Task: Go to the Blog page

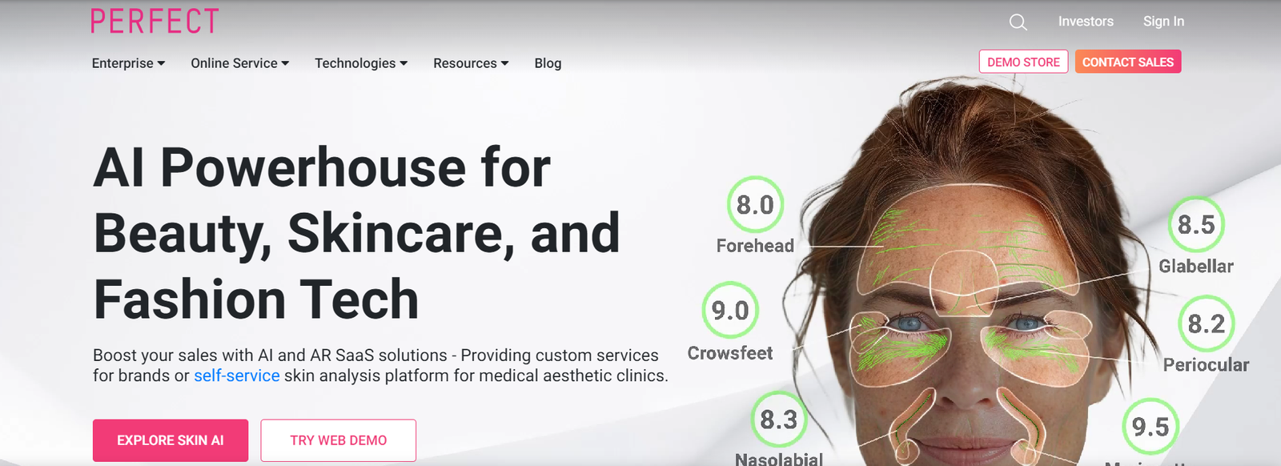Action: 548,63
